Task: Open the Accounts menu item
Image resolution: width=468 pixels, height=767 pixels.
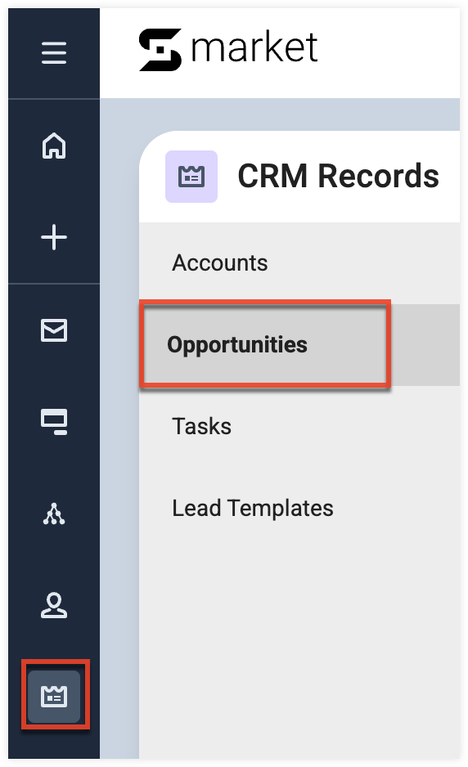Action: click(x=220, y=262)
